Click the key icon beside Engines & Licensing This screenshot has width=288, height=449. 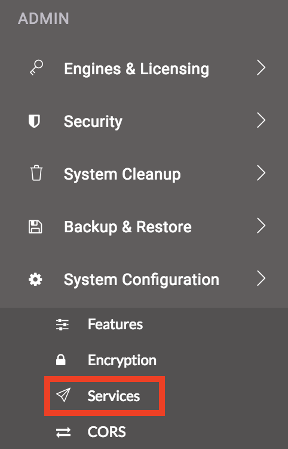point(36,68)
